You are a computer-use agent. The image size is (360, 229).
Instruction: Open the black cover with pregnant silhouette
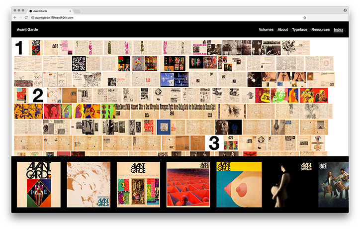click(x=290, y=184)
